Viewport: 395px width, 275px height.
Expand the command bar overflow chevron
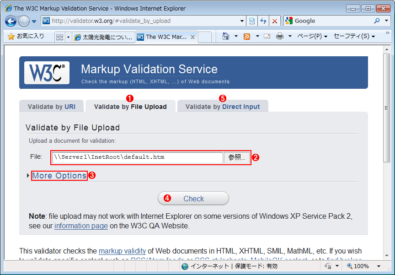(x=387, y=33)
